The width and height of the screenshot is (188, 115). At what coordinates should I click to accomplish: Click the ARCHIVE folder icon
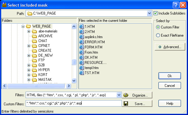coord(34,36)
